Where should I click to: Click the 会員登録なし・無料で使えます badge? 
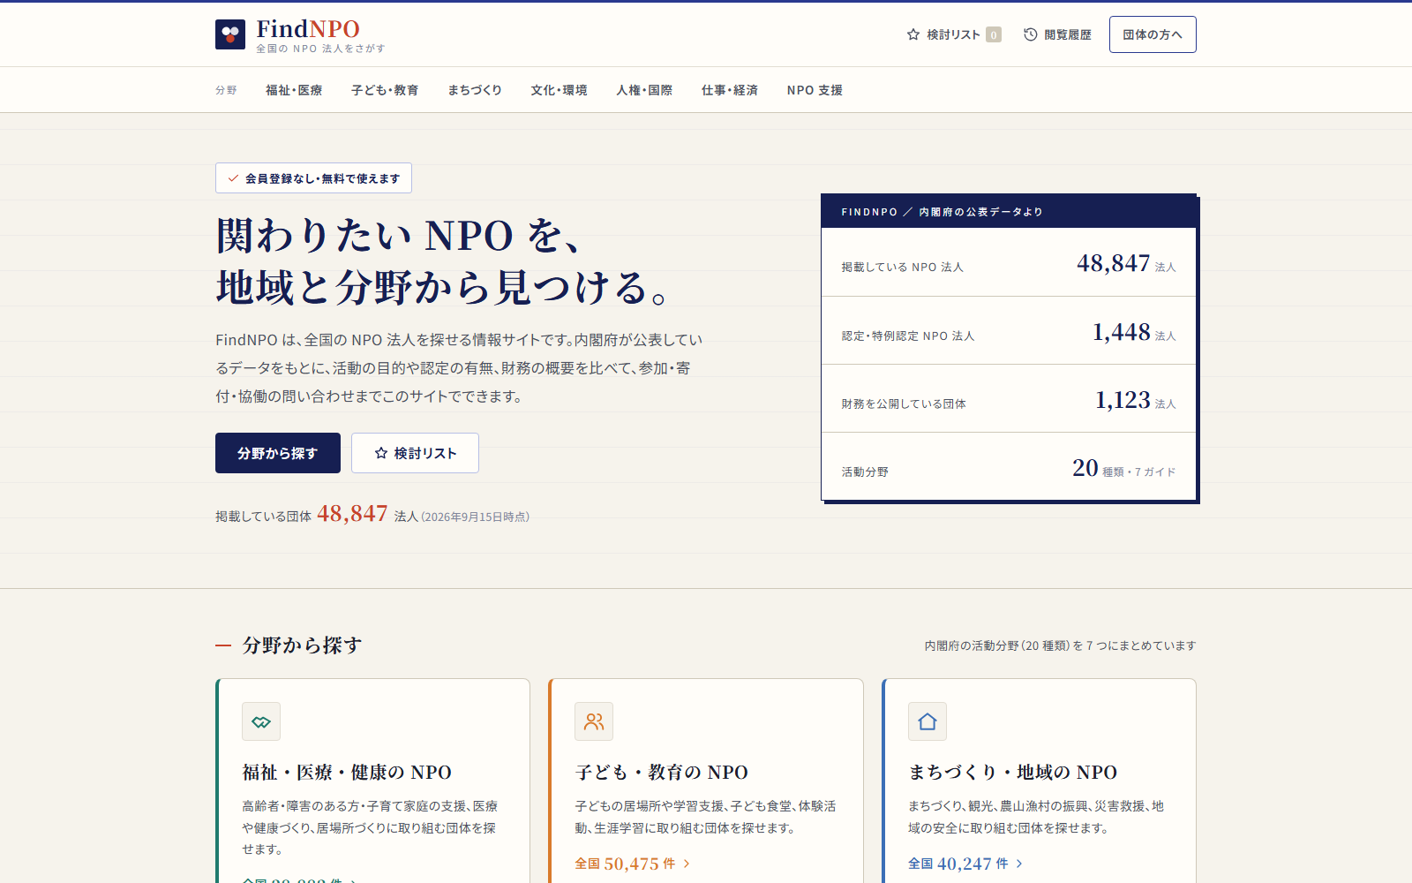coord(313,178)
